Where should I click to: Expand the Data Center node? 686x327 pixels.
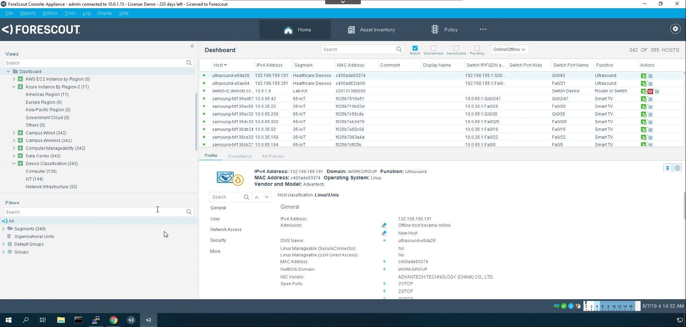point(14,156)
